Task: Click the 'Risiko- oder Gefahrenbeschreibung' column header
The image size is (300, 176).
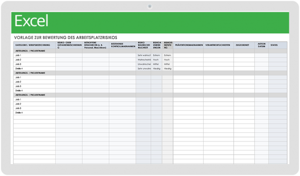Action: 69,45
